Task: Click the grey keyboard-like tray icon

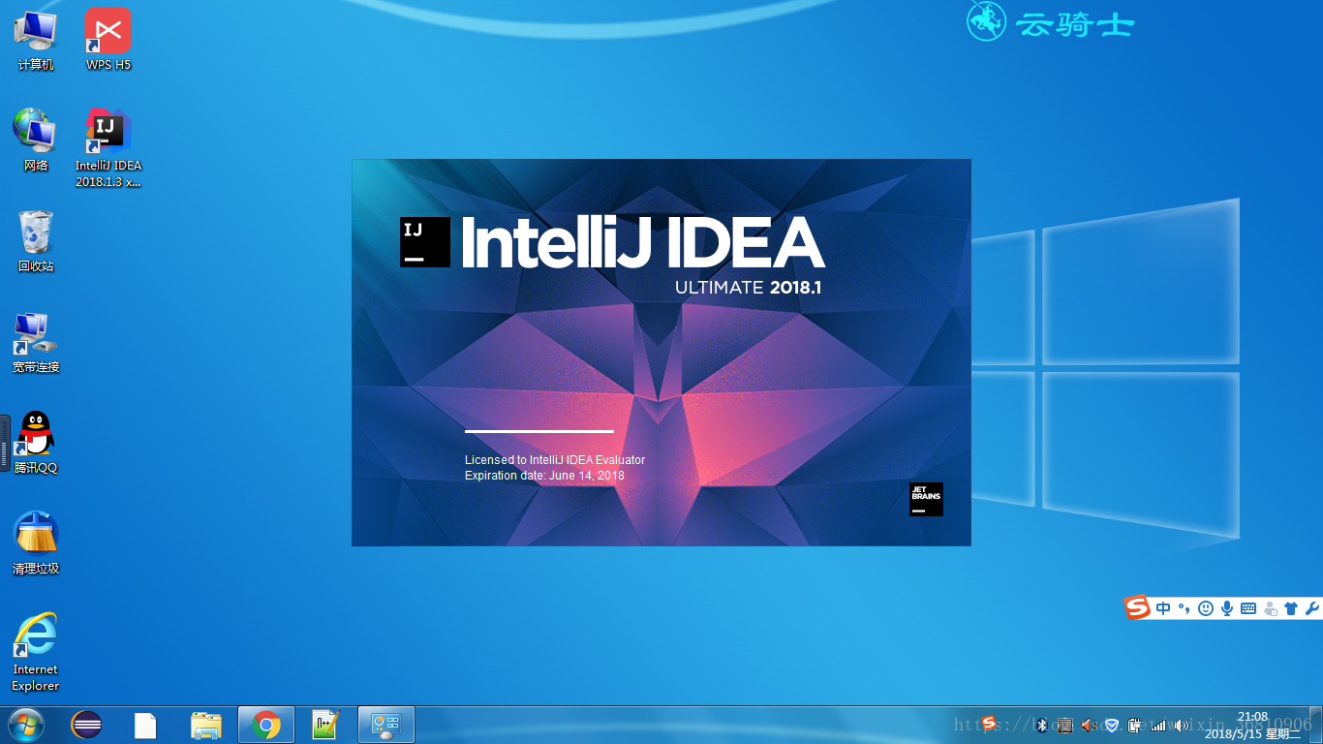Action: click(x=1065, y=725)
